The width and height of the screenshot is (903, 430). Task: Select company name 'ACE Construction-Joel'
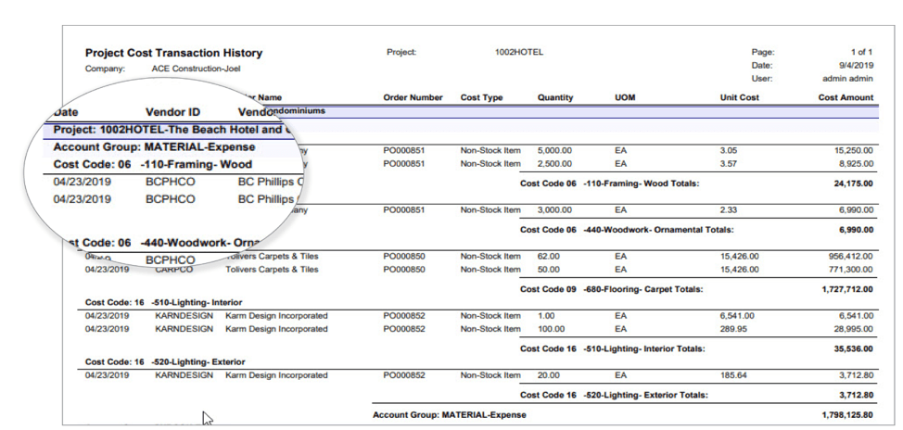click(196, 69)
